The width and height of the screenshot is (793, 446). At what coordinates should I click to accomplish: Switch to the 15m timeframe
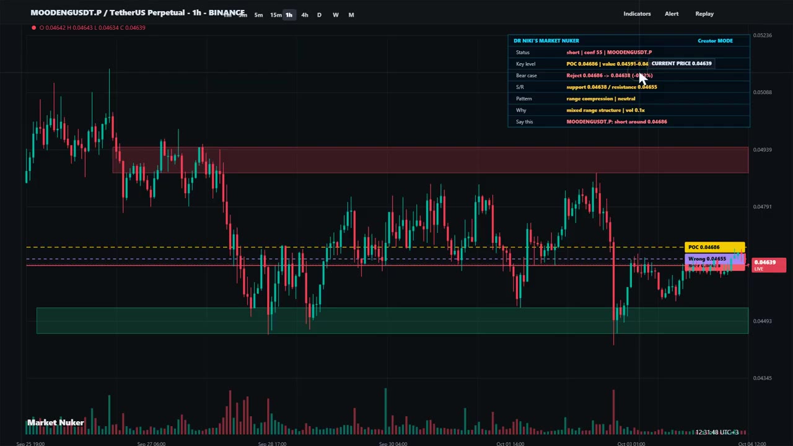tap(276, 15)
